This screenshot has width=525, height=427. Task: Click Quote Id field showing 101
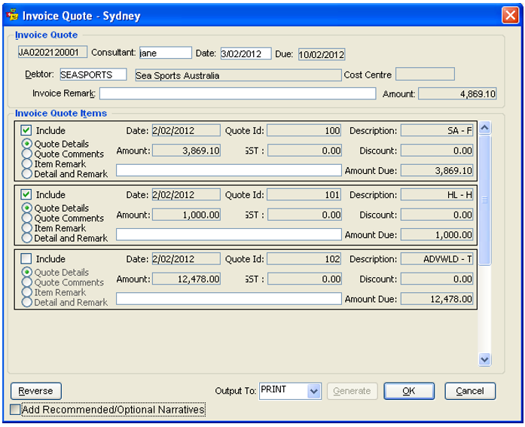click(x=304, y=194)
